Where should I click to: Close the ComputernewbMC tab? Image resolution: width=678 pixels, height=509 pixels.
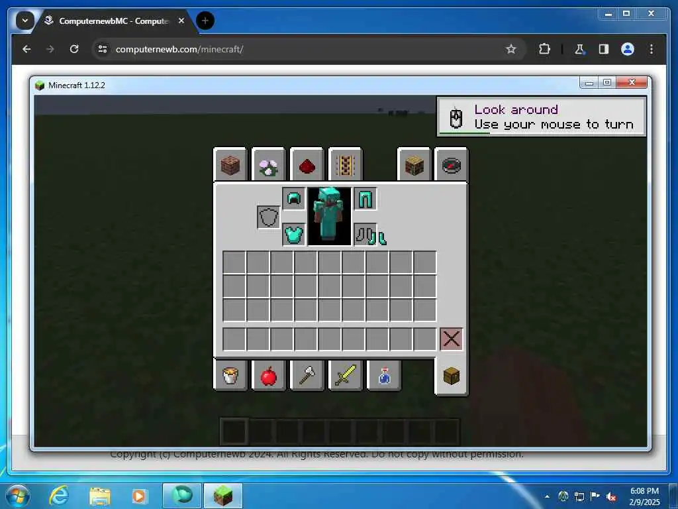tap(181, 21)
